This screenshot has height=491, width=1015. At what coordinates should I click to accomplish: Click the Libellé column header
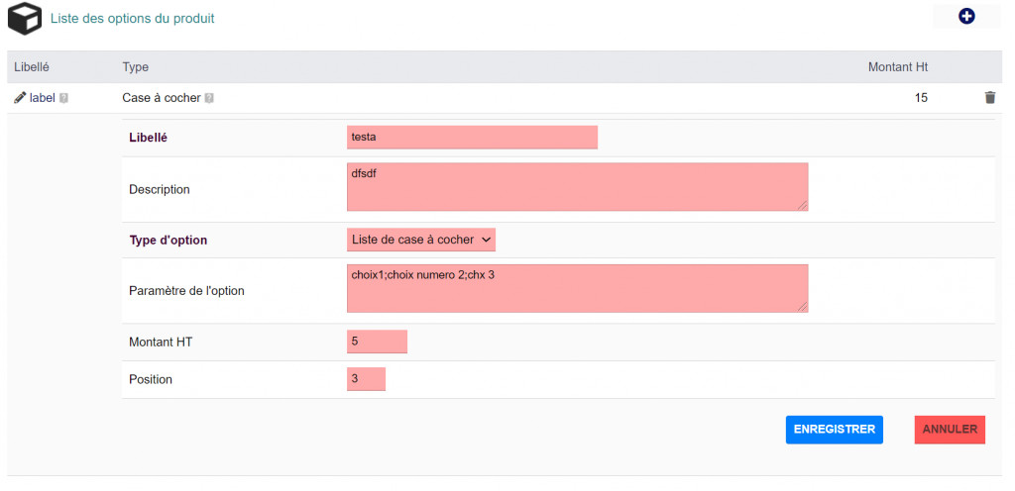(x=32, y=67)
